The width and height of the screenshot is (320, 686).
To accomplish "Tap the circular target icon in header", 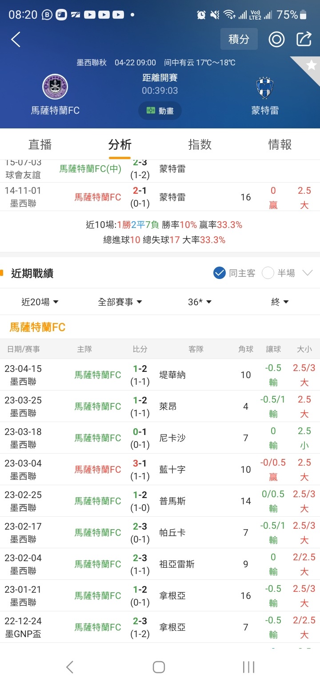I will [276, 40].
